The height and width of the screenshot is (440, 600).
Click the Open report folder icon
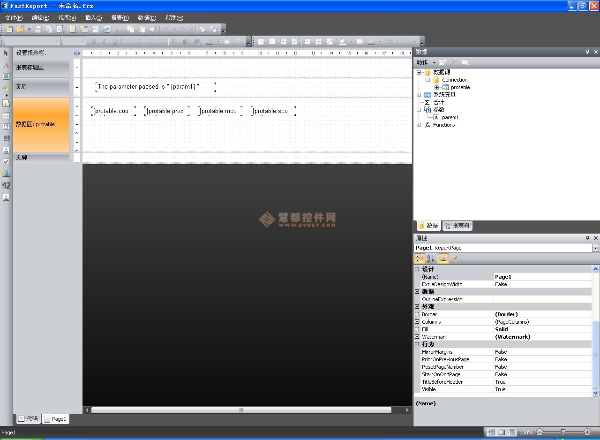[20, 29]
